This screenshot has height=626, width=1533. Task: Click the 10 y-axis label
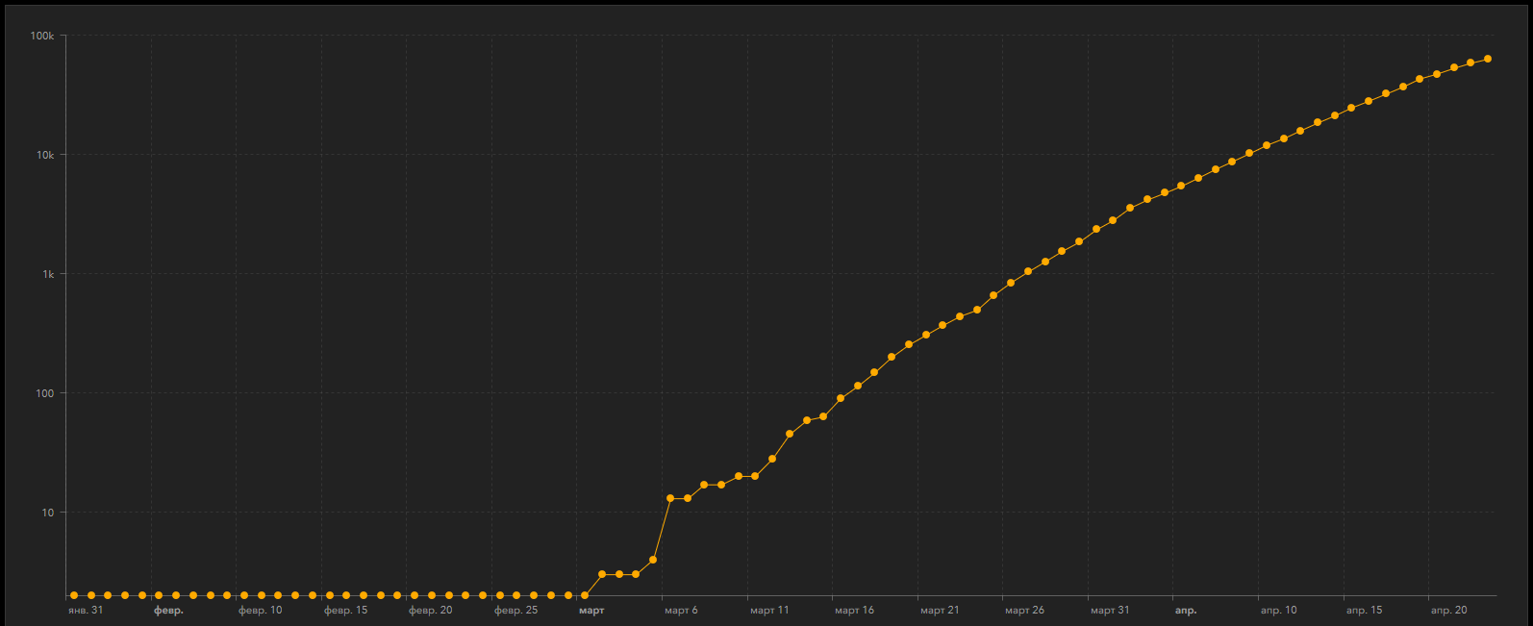(48, 513)
